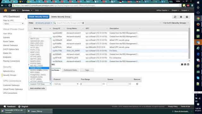The width and height of the screenshot is (202, 114).
Task: Switch to the Outbound Rules tab
Action: [x=70, y=70]
